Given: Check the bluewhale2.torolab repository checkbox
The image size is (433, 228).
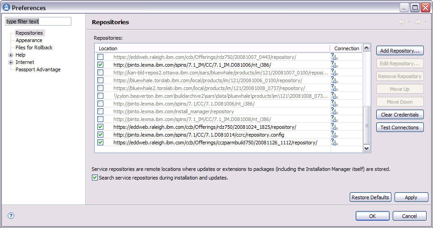Looking at the screenshot, I should (x=101, y=88).
